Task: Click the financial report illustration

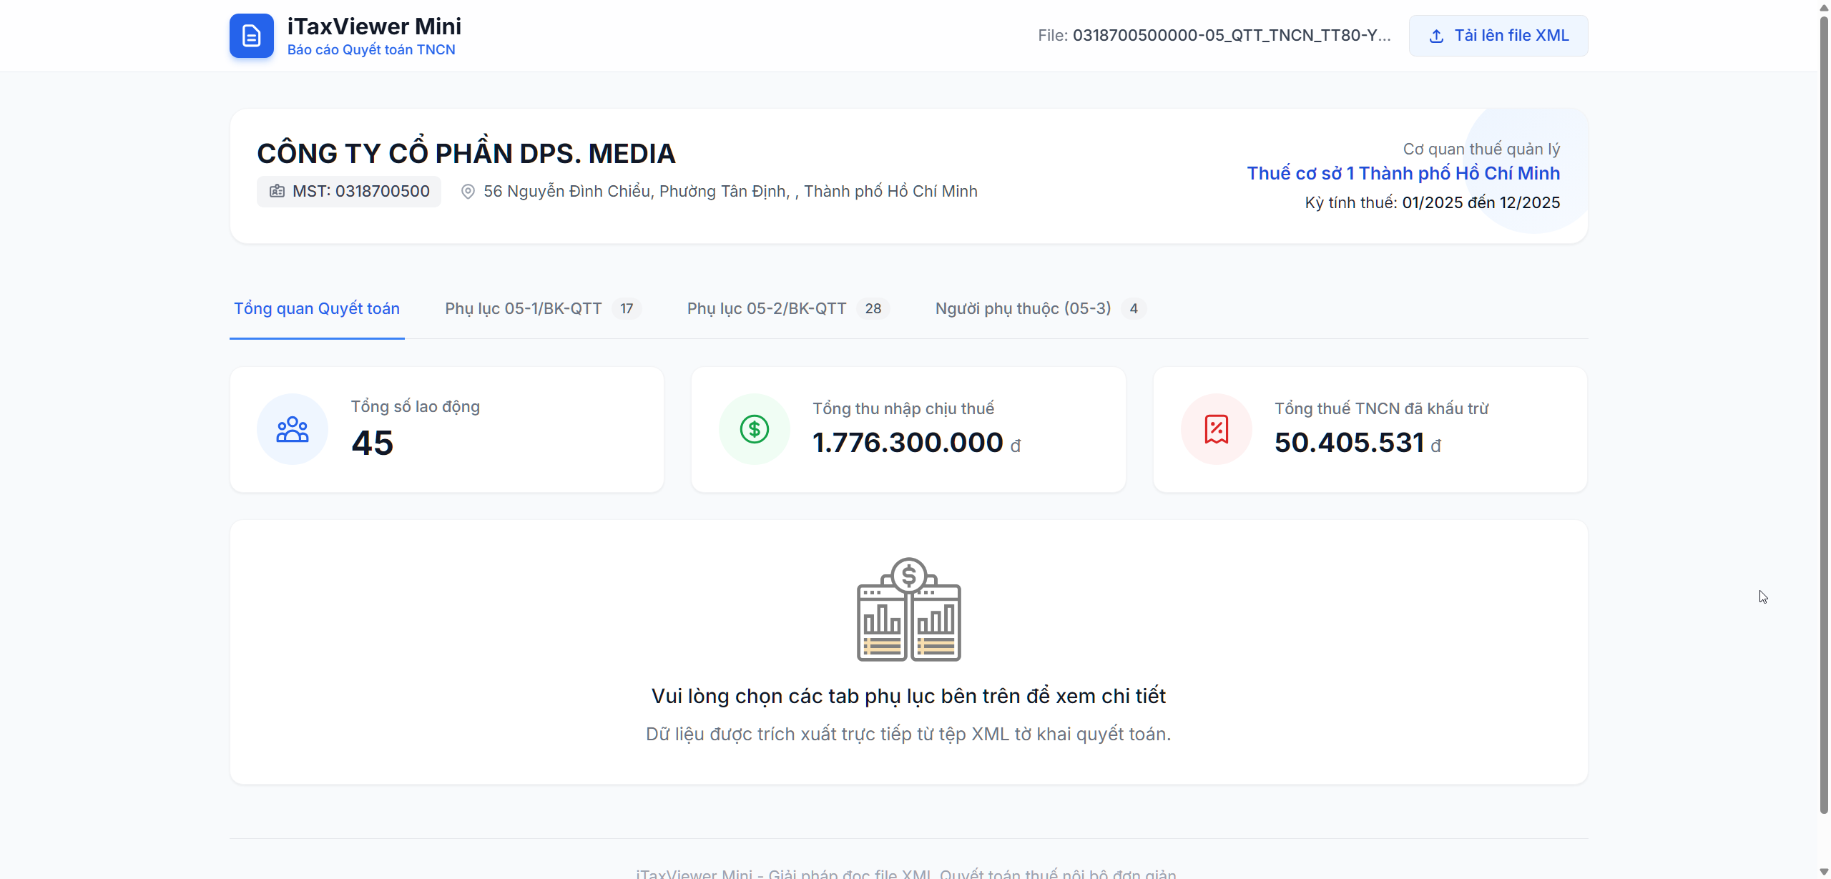Action: click(x=909, y=609)
